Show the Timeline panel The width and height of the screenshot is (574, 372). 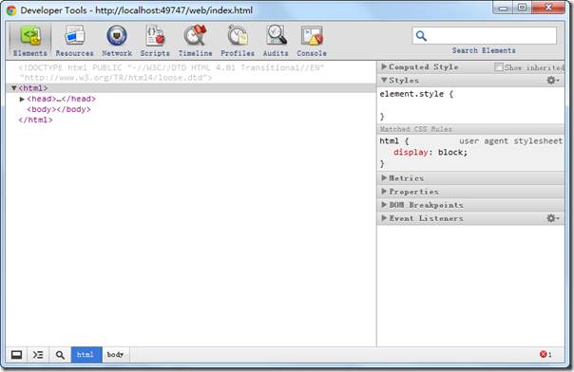coord(195,41)
